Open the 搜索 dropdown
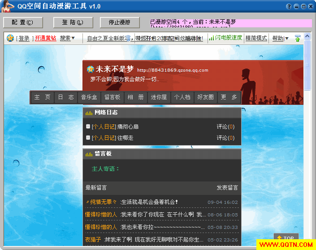316x250 pixels. point(67,39)
